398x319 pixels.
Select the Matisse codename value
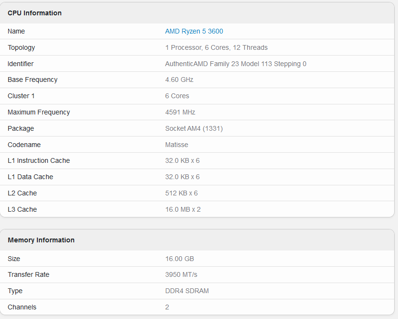click(177, 145)
